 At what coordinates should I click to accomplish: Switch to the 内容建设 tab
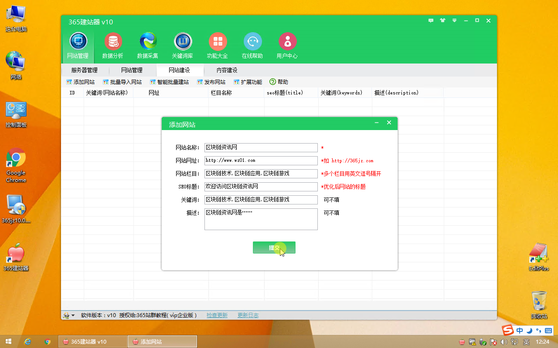pyautogui.click(x=227, y=70)
